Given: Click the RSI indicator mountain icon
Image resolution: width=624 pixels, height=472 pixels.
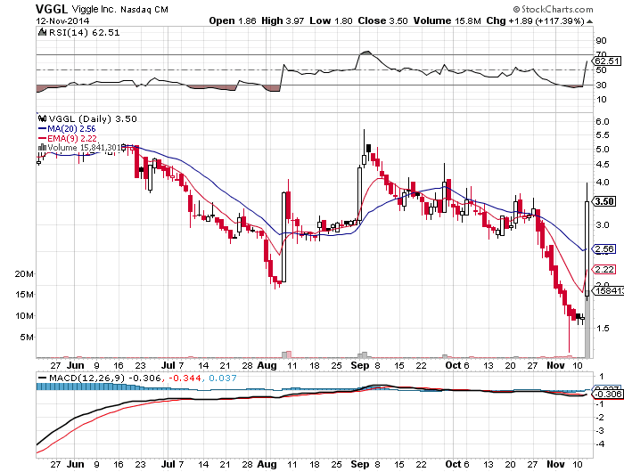Looking at the screenshot, I should [x=42, y=33].
